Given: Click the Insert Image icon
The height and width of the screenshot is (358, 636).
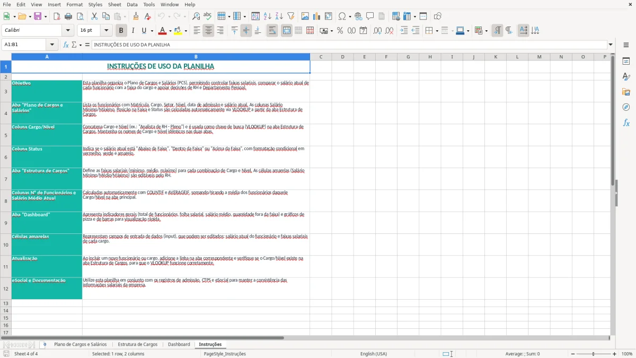Looking at the screenshot, I should [x=305, y=16].
